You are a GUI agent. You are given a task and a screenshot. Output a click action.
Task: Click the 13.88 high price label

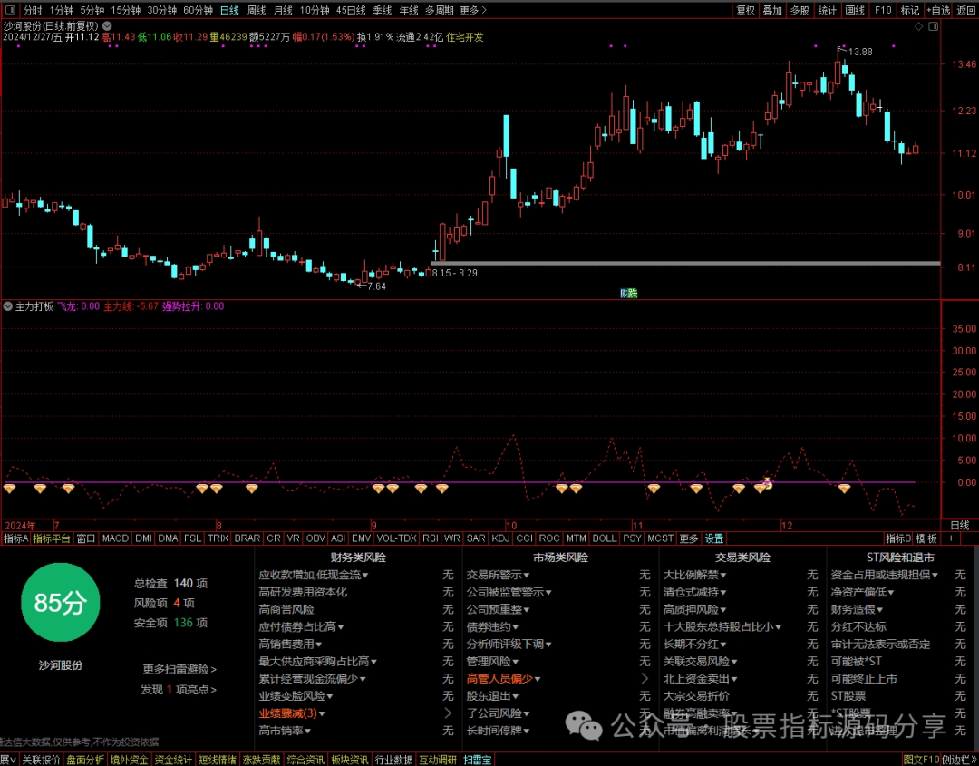pos(860,52)
